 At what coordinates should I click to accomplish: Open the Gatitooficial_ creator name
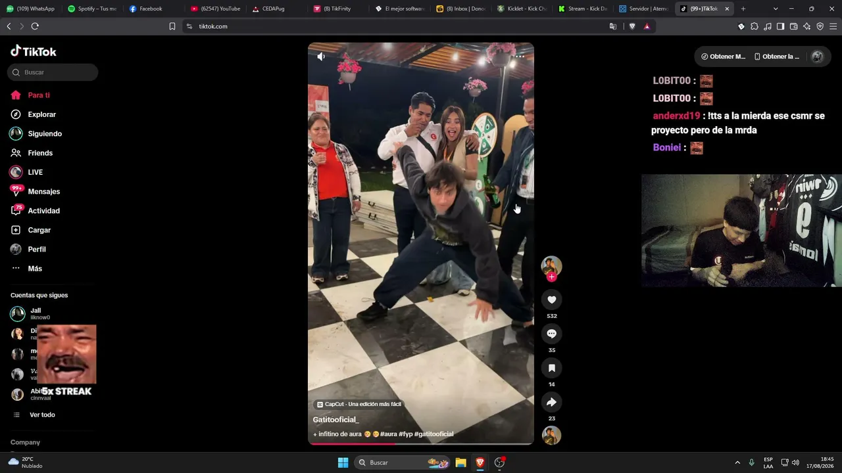[335, 419]
